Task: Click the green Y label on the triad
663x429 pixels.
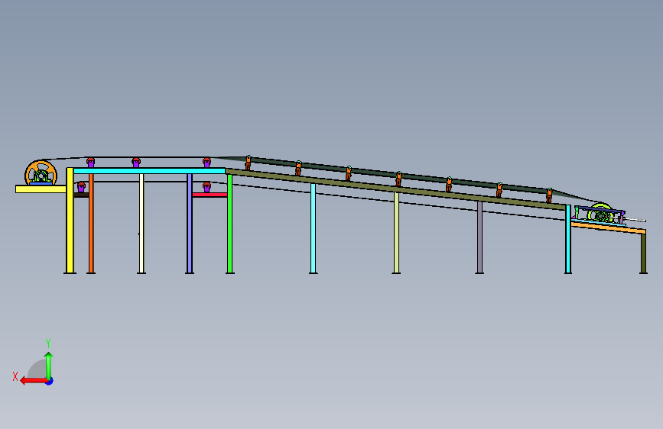Action: coord(48,343)
